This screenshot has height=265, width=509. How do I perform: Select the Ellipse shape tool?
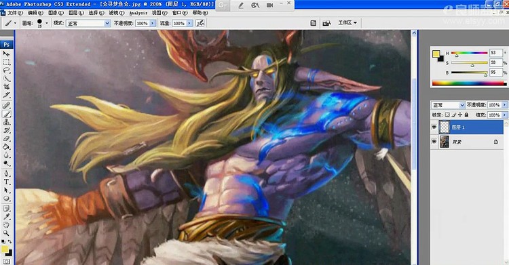(x=6, y=199)
